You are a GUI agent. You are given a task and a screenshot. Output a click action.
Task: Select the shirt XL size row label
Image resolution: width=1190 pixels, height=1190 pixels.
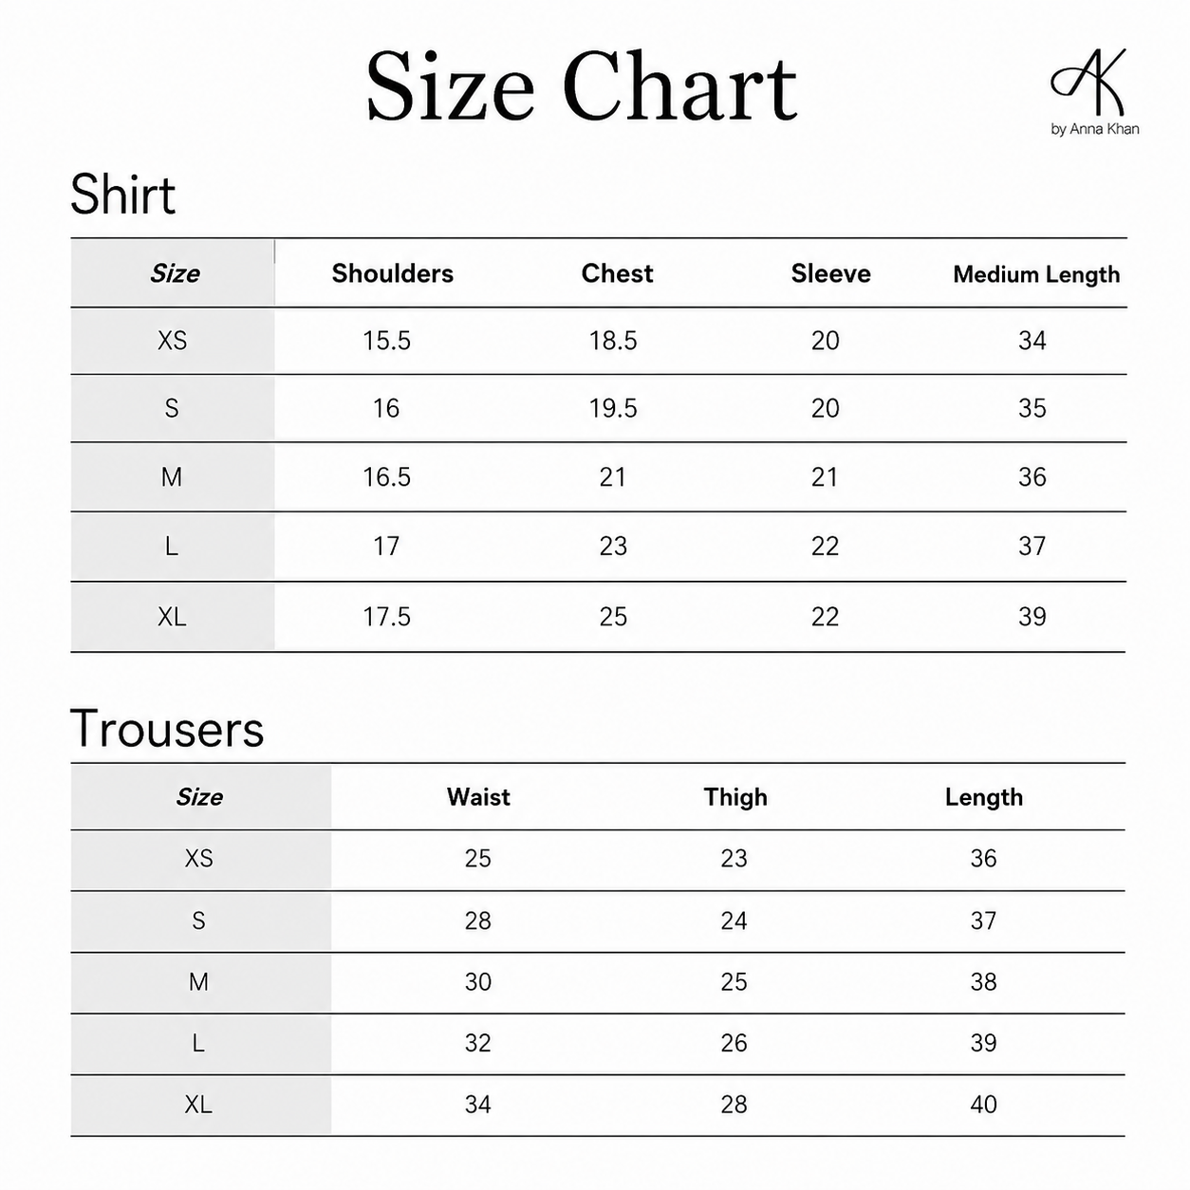[173, 617]
